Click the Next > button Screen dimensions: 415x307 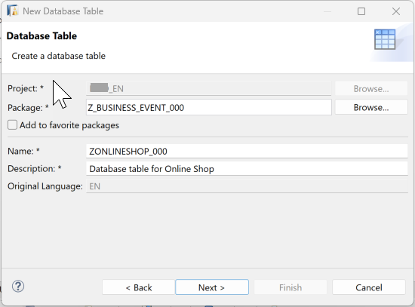pyautogui.click(x=212, y=287)
